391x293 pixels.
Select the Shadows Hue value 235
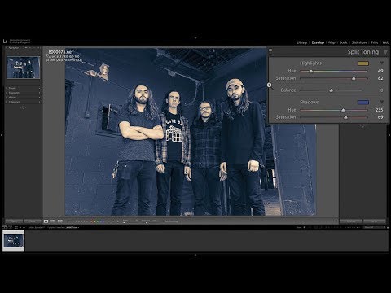[380, 110]
